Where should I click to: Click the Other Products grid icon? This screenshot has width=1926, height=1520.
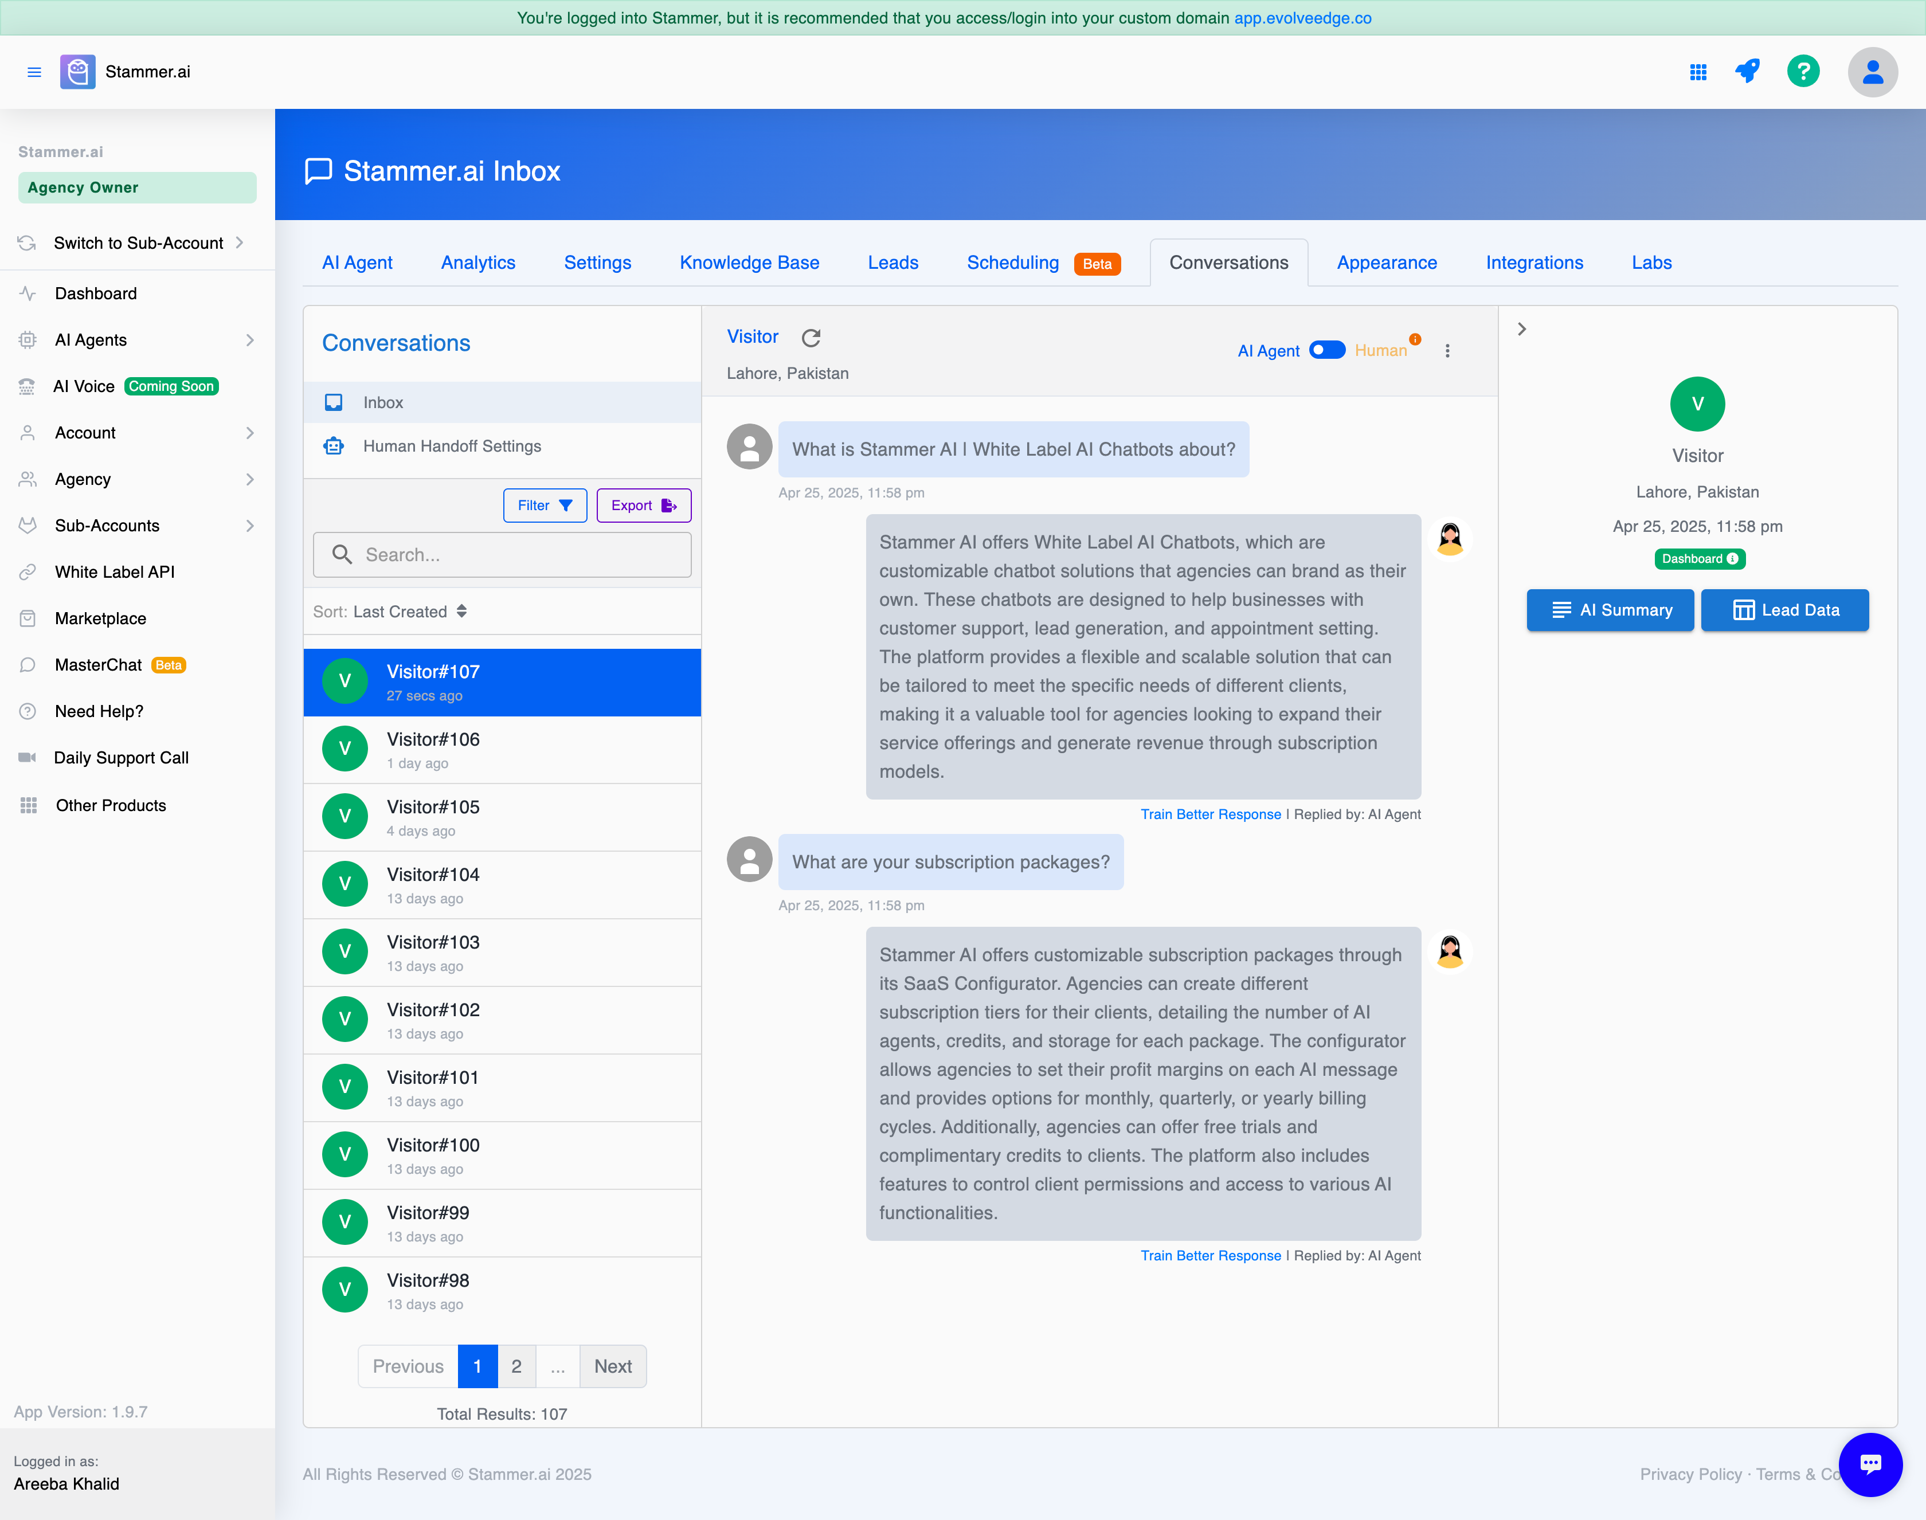(29, 805)
